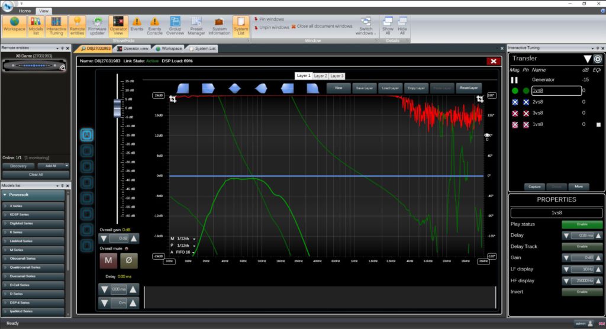Open Transfer settings gear icon
This screenshot has height=329, width=606.
coord(598,59)
